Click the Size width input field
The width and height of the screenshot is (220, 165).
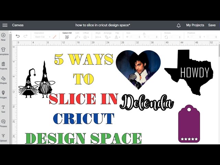tap(134, 37)
